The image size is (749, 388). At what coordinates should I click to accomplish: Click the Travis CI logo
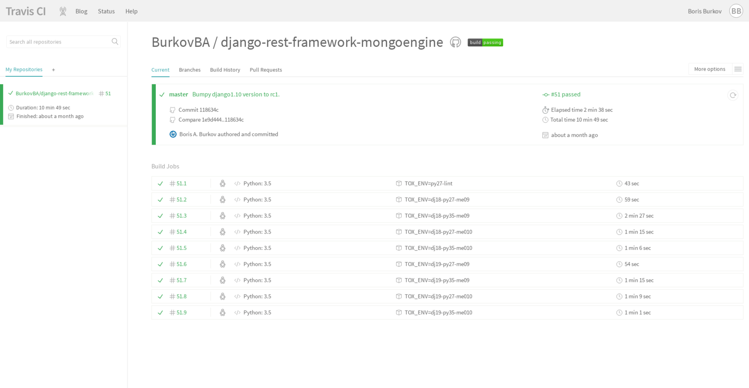point(26,11)
